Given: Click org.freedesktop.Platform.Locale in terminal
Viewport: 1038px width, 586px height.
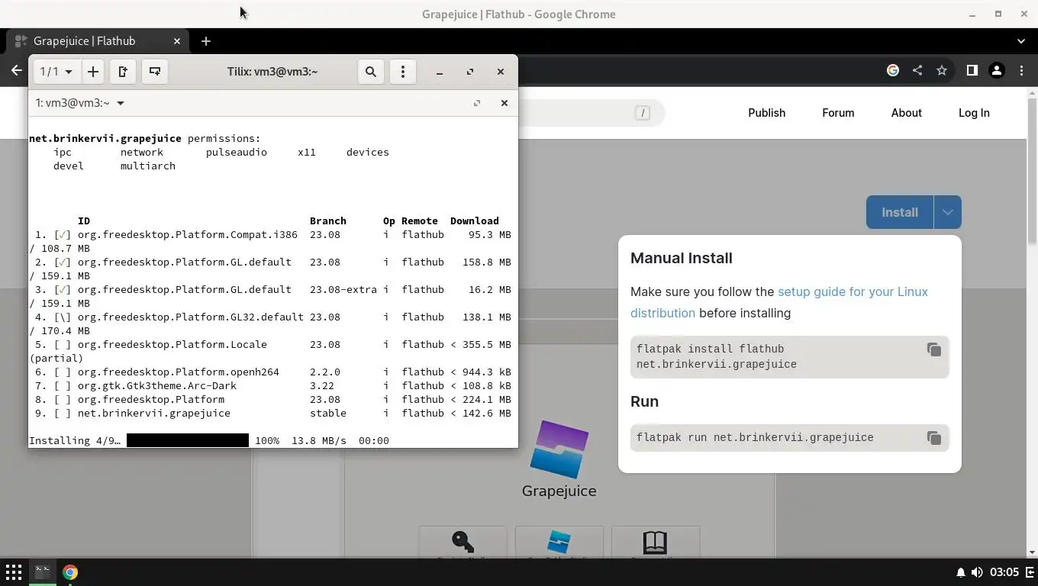Looking at the screenshot, I should 172,344.
